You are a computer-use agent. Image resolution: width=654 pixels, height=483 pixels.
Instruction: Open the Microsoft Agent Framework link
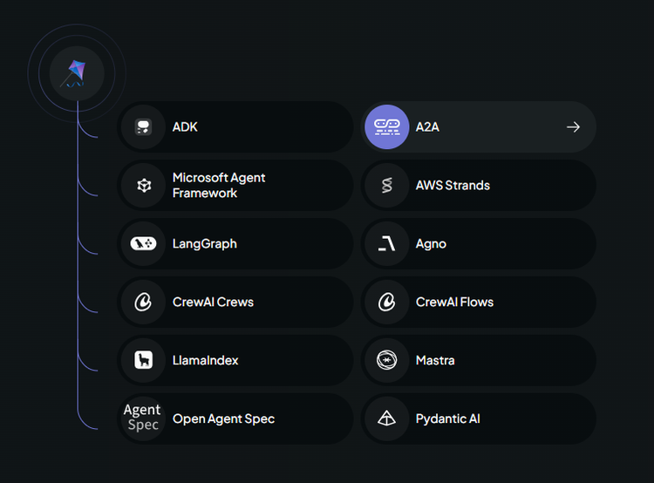[219, 185]
